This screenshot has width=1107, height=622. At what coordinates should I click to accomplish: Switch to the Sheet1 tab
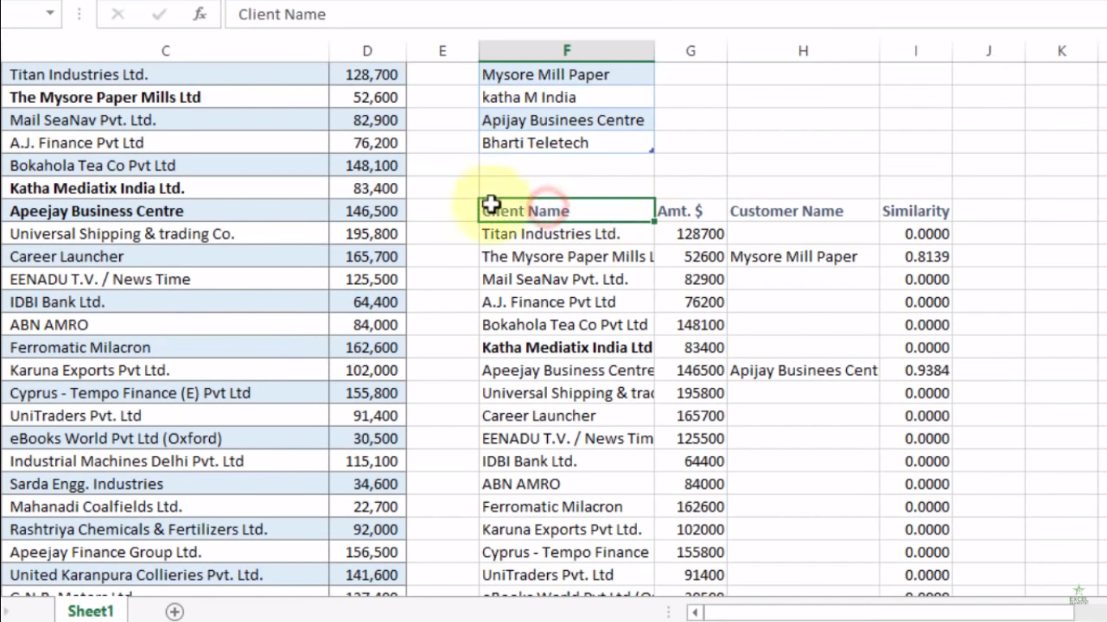[91, 611]
